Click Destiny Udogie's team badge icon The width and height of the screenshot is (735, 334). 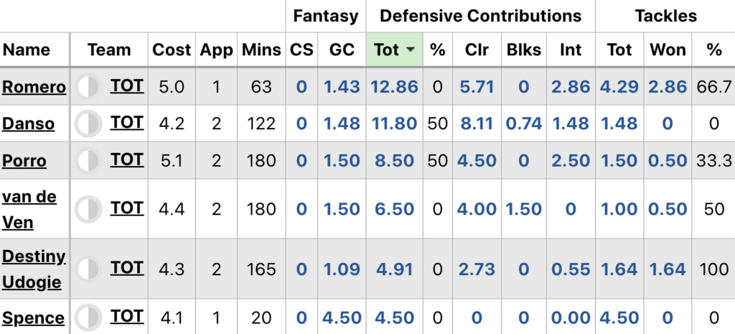[88, 269]
